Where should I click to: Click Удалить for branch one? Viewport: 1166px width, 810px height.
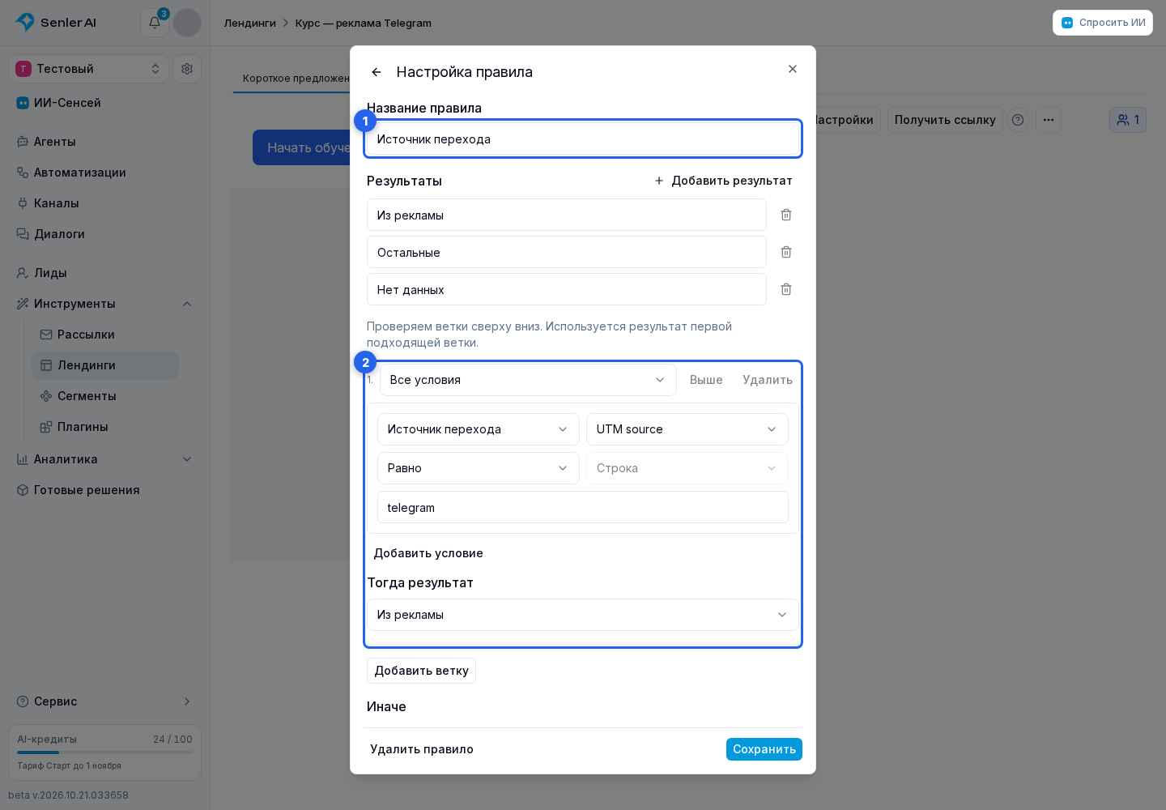(x=768, y=380)
